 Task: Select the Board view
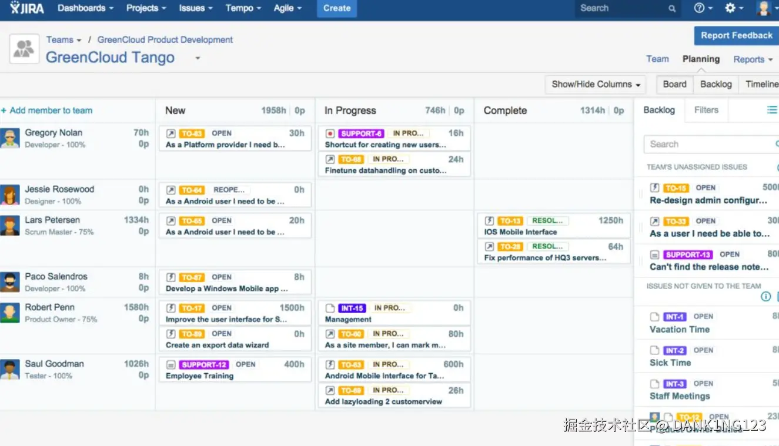[x=674, y=84]
